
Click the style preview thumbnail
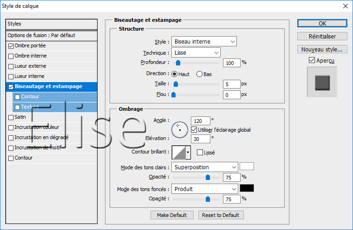[x=321, y=83]
